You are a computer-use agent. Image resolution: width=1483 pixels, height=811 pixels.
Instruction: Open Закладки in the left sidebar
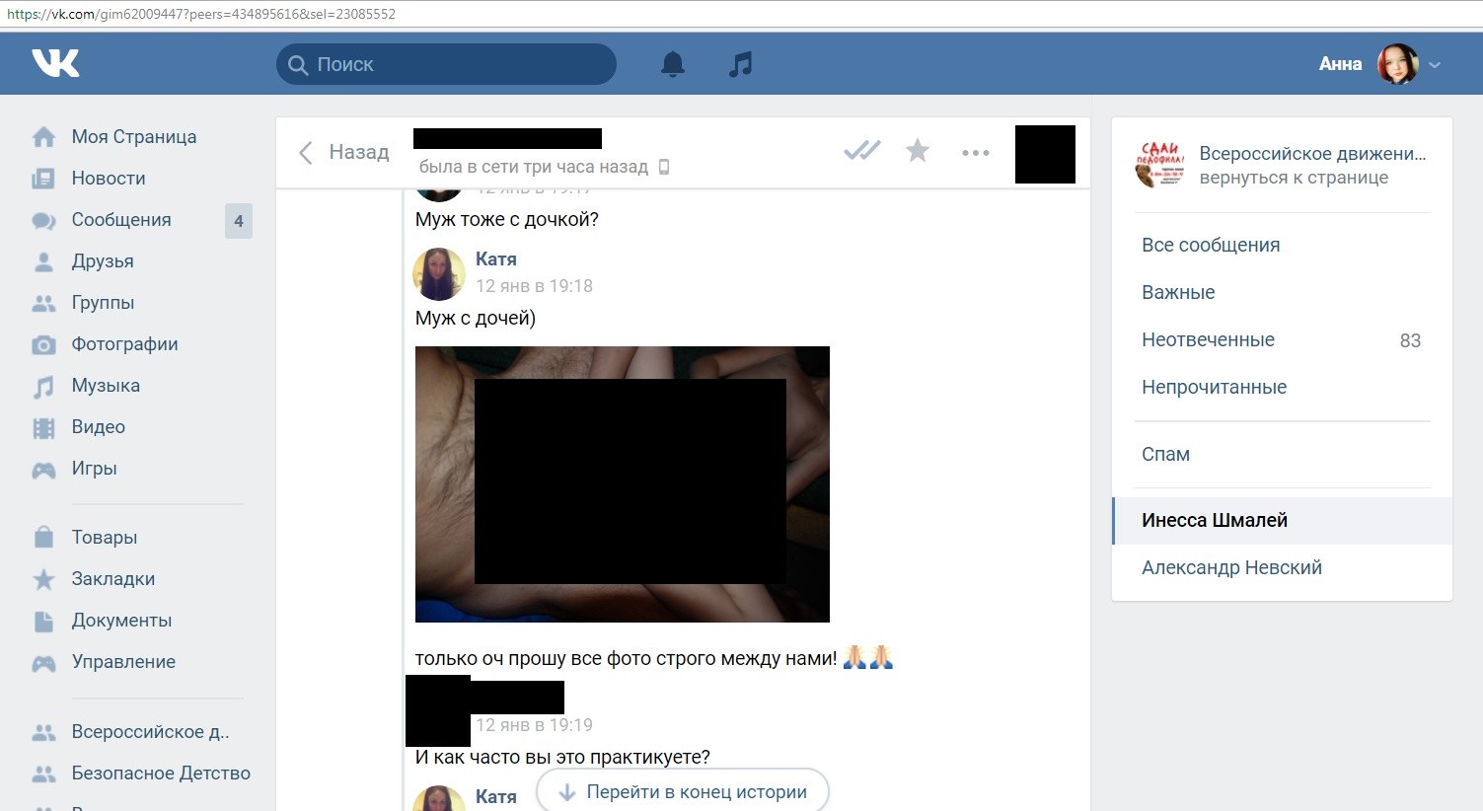(x=112, y=579)
